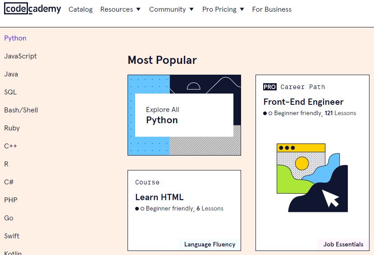This screenshot has height=255, width=374.
Task: Select R in the sidebar
Action: [x=6, y=164]
